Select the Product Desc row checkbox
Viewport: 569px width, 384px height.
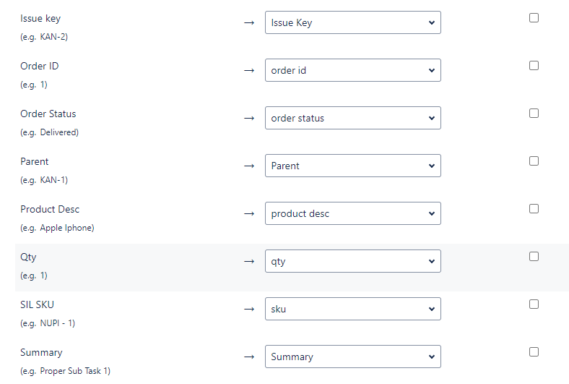point(534,209)
